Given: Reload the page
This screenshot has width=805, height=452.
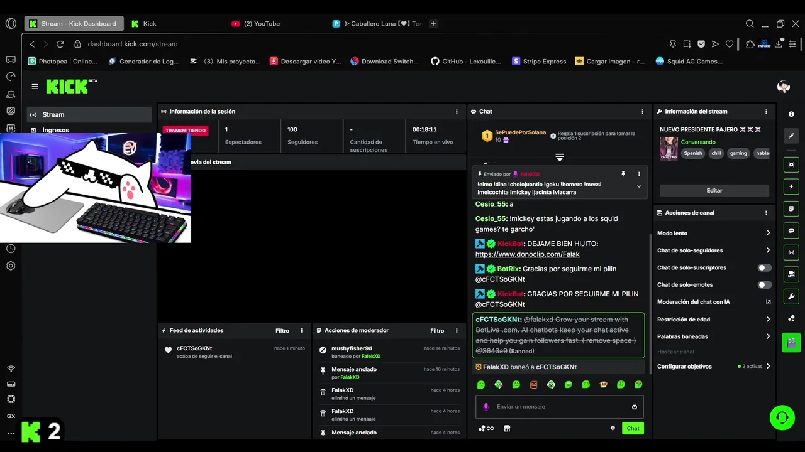Looking at the screenshot, I should click(60, 44).
